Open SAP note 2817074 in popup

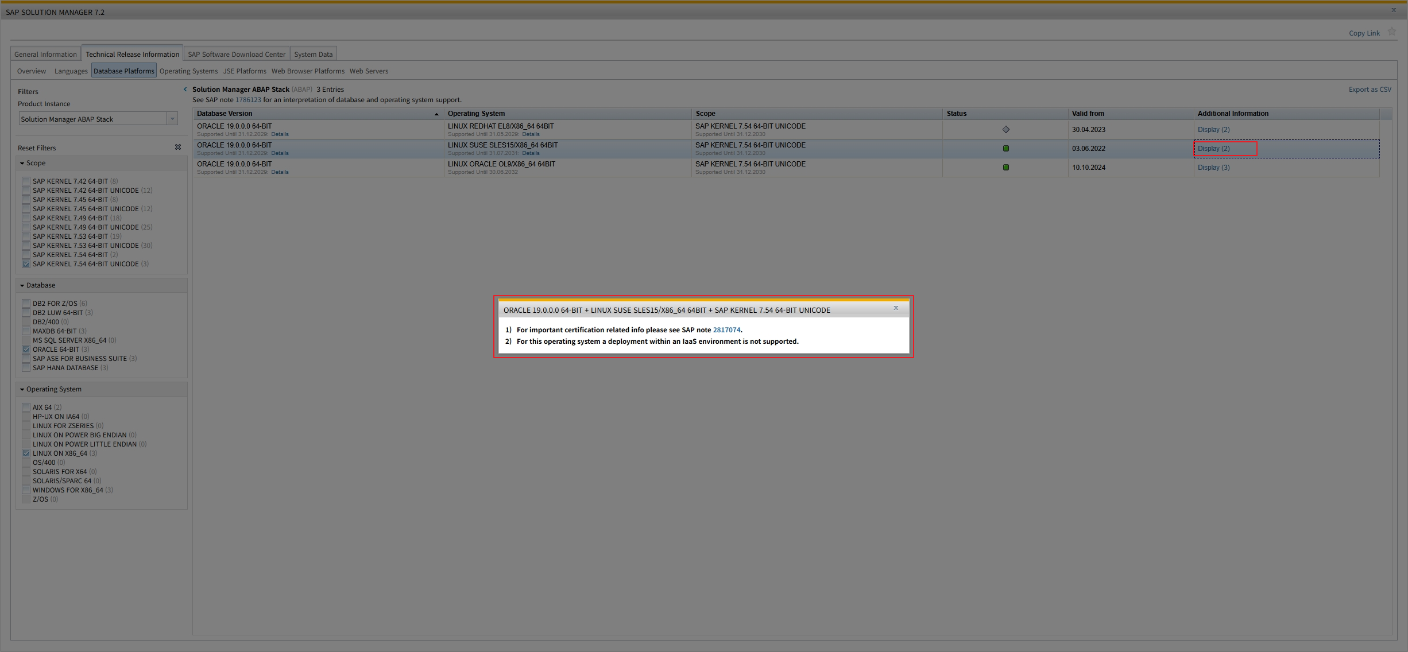point(726,330)
